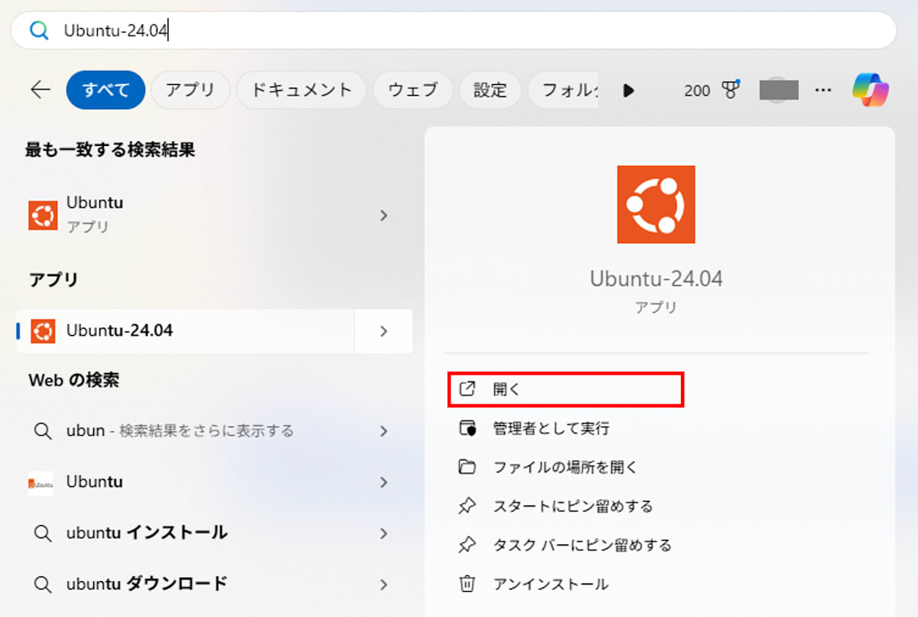Click 開く to open Ubuntu-24.04
Image resolution: width=918 pixels, height=617 pixels.
565,389
